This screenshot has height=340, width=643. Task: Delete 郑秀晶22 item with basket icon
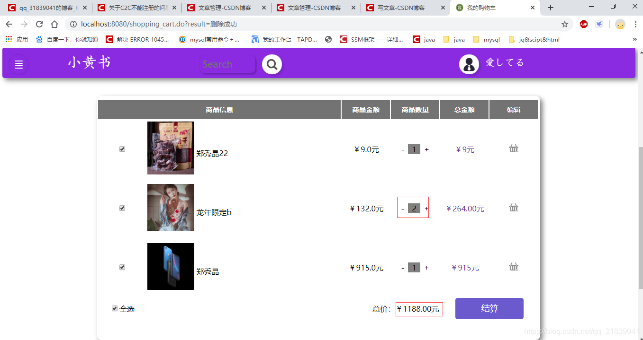[514, 149]
